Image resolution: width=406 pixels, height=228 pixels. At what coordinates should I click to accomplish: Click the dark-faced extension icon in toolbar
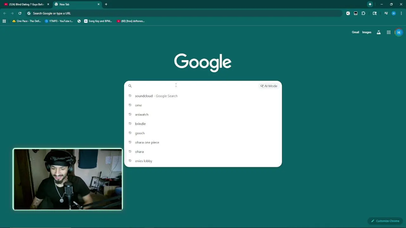[356, 13]
